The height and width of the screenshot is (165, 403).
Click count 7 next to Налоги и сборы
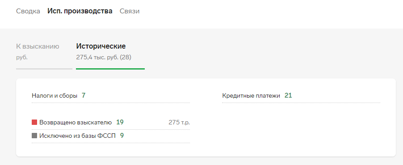(84, 96)
